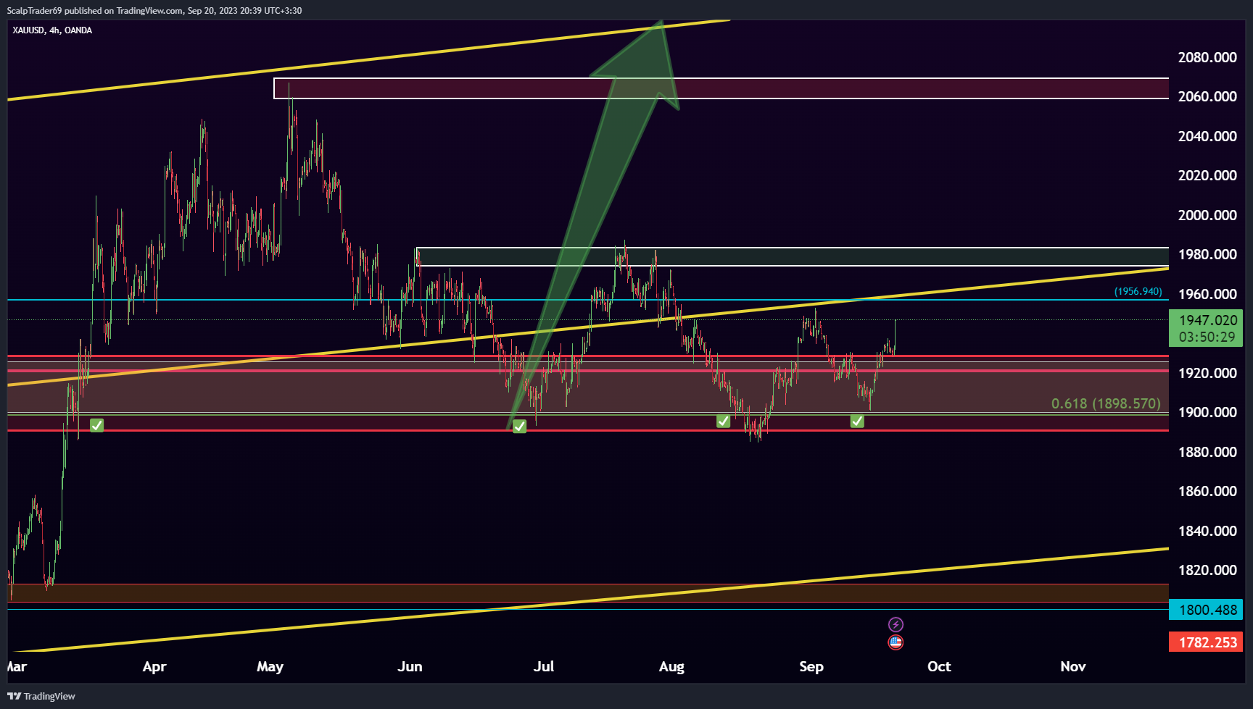Click the purple lightning event icon
This screenshot has width=1253, height=709.
896,624
